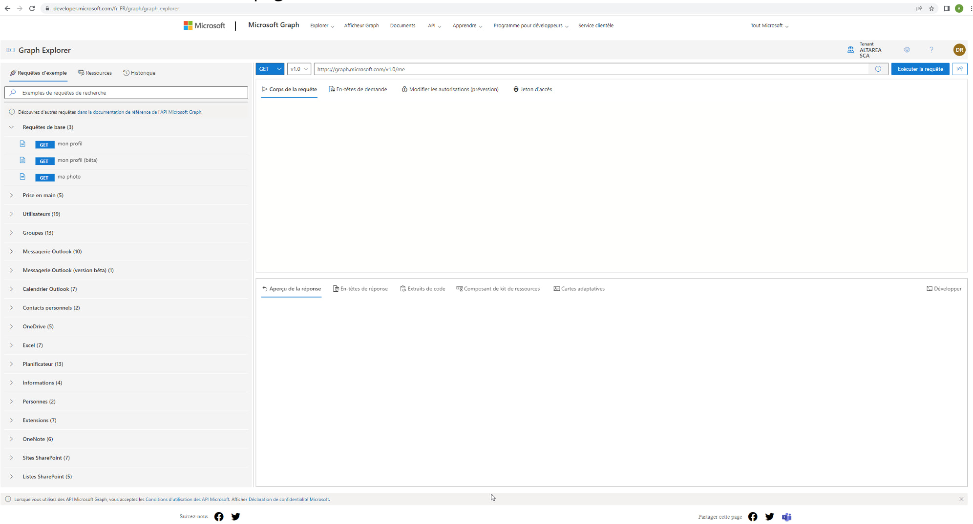
Task: Open the API menu in top navigation
Action: (434, 25)
